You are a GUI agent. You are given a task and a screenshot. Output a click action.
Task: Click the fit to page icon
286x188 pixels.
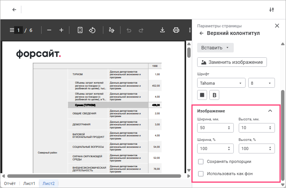click(x=80, y=30)
